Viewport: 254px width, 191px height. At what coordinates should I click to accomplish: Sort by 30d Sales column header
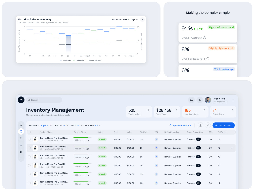tap(145, 132)
